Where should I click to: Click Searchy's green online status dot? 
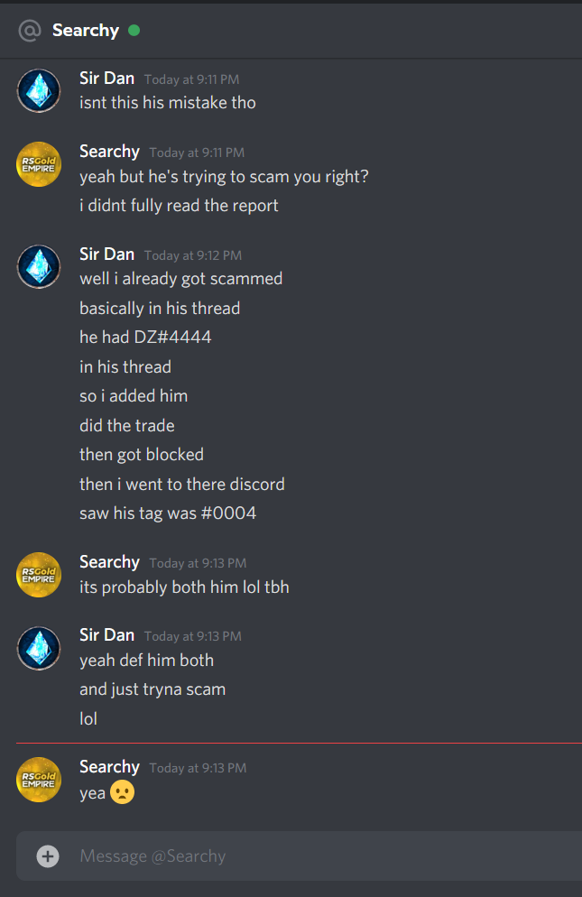pos(134,31)
